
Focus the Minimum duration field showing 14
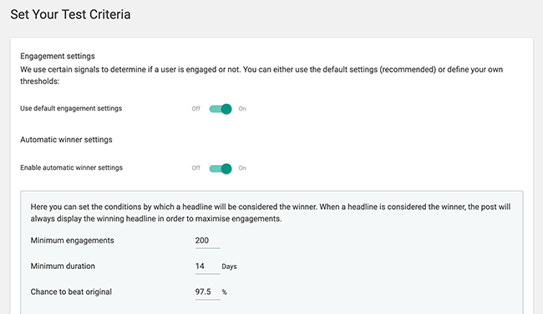pos(207,267)
